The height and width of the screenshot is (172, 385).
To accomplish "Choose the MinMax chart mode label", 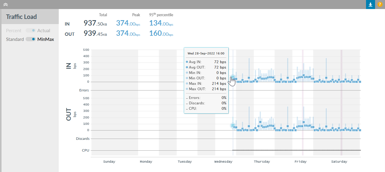I will coord(45,39).
